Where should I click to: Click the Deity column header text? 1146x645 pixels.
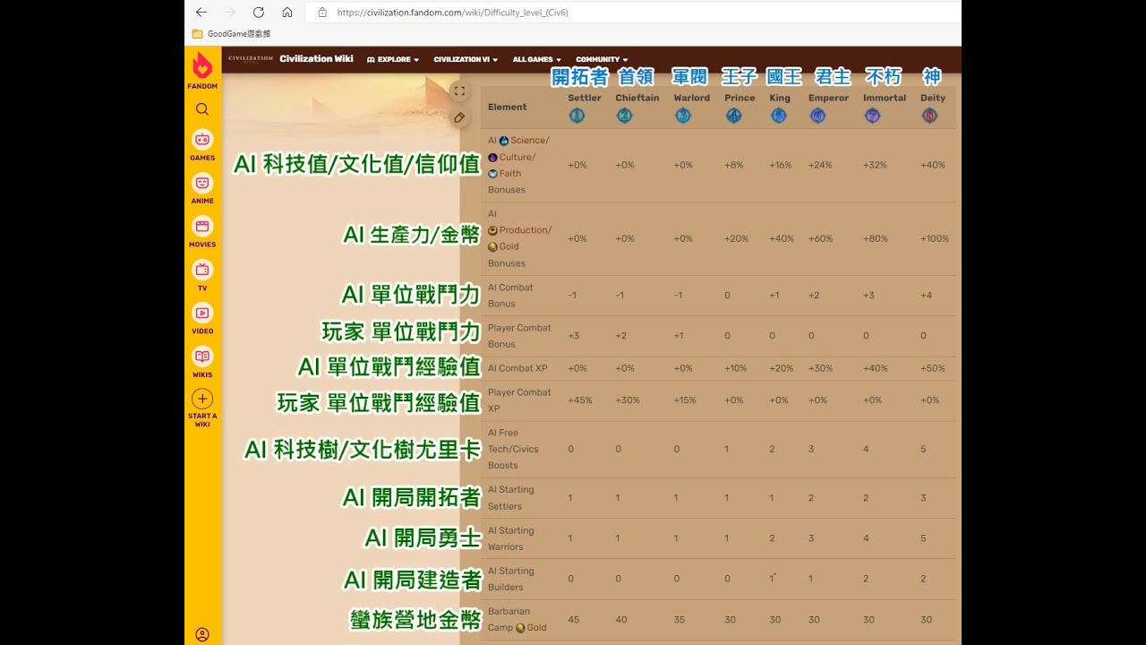pos(933,98)
